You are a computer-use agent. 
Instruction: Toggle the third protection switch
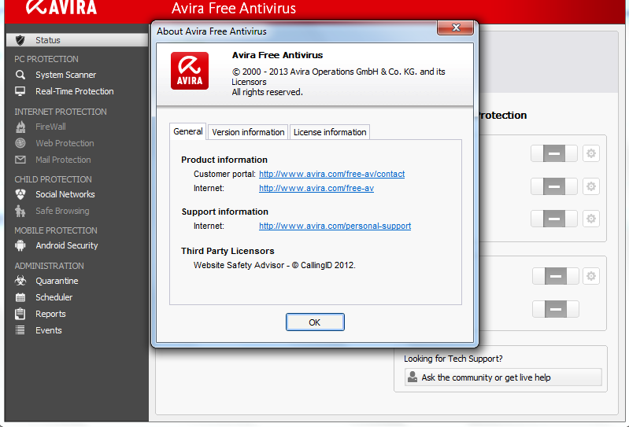coord(554,219)
